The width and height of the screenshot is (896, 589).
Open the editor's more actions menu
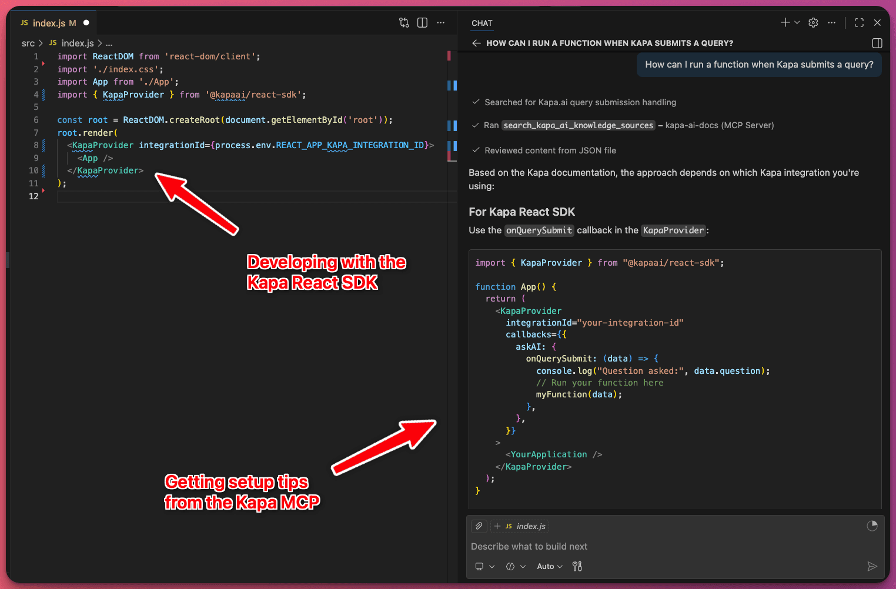(x=441, y=23)
